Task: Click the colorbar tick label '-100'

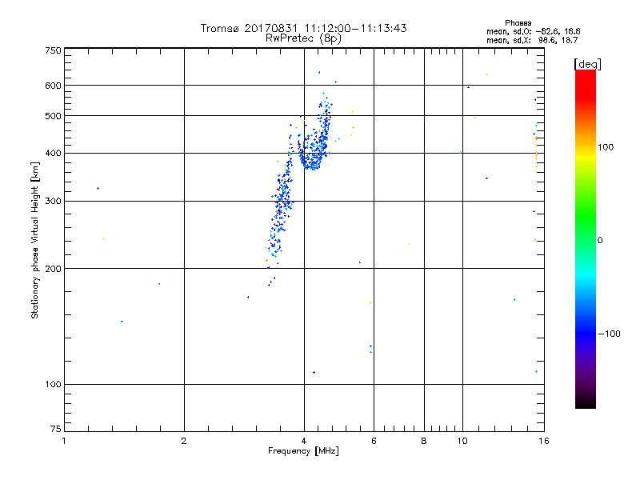Action: coord(609,334)
